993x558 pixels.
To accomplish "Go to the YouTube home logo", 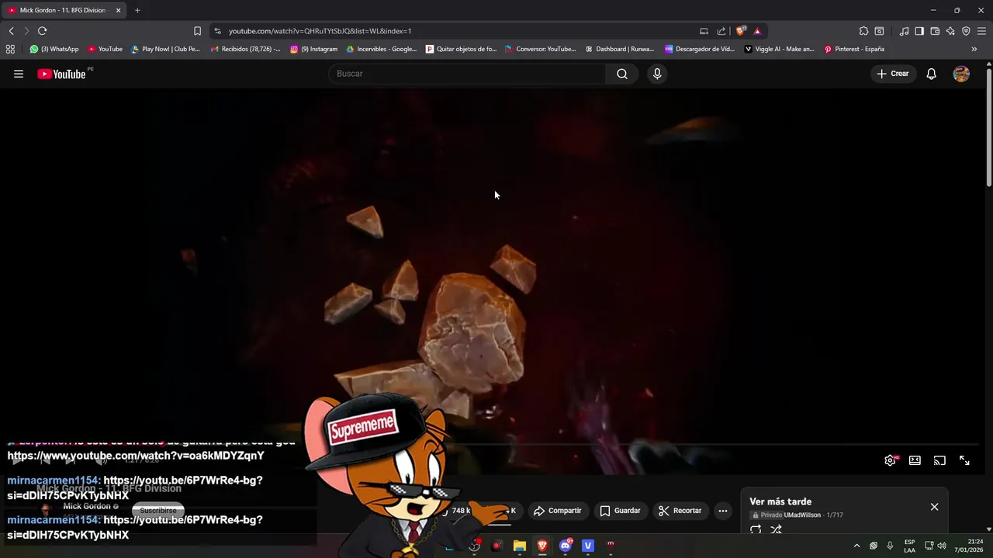I will pos(62,74).
